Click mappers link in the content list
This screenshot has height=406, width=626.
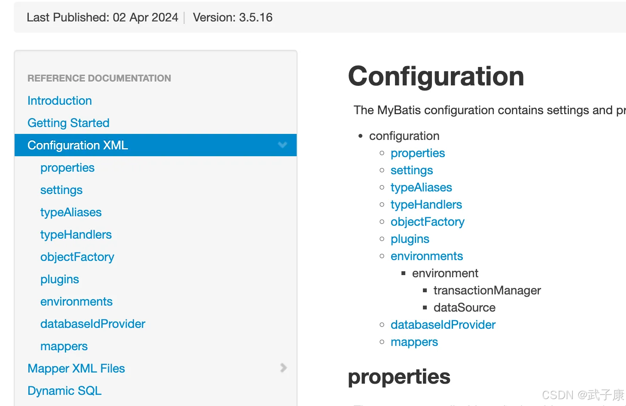pos(414,342)
